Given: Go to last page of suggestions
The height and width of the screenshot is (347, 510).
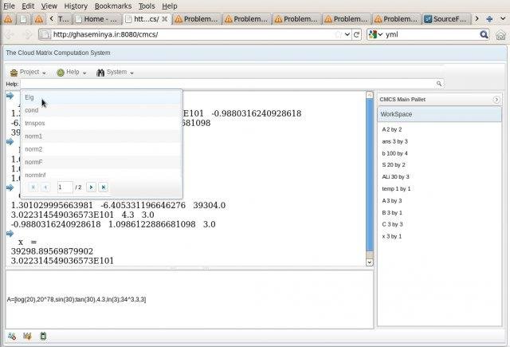Looking at the screenshot, I should [x=104, y=187].
